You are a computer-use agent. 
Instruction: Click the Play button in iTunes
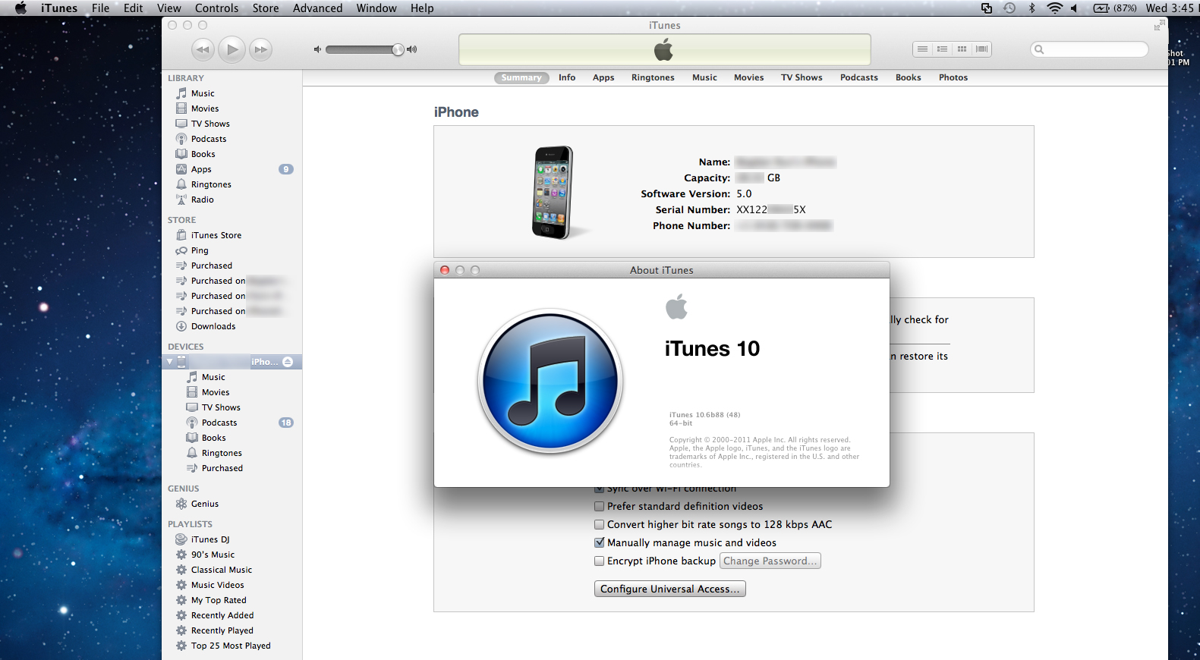[232, 49]
